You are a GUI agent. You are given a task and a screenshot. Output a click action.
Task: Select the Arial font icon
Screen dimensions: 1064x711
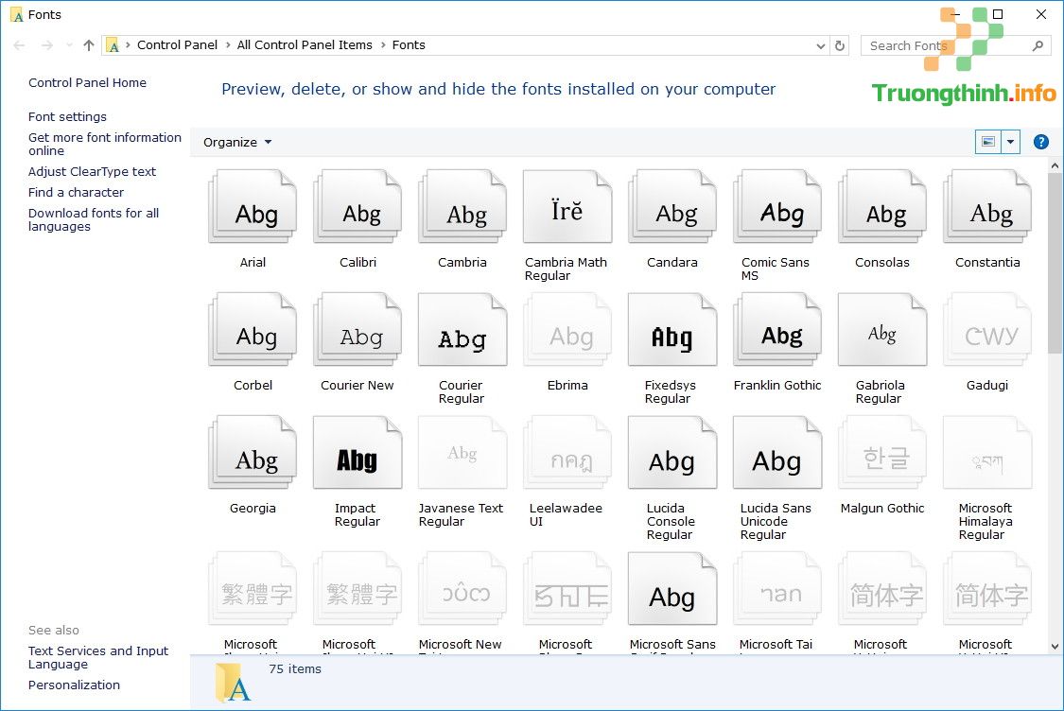click(253, 207)
